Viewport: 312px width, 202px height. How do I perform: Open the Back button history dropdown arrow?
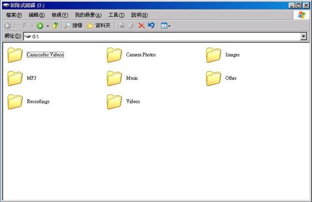(32, 26)
